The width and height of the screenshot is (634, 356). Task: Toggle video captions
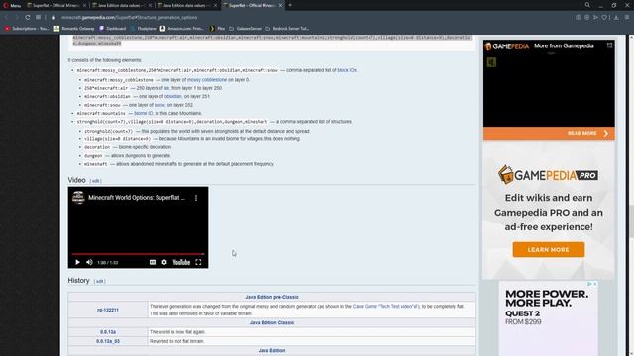point(153,262)
